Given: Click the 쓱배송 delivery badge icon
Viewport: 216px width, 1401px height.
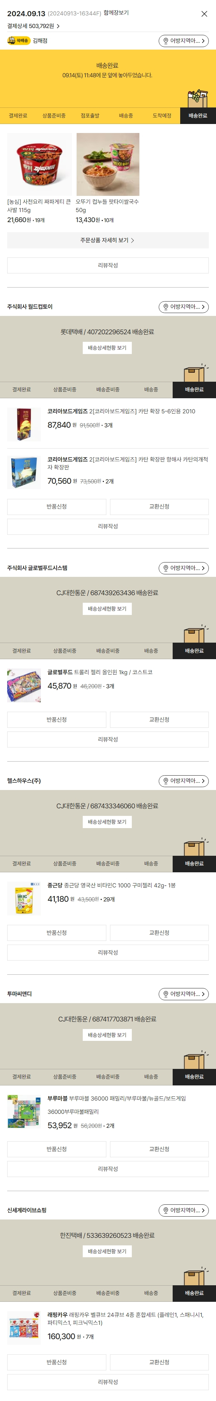Looking at the screenshot, I should click(x=19, y=41).
